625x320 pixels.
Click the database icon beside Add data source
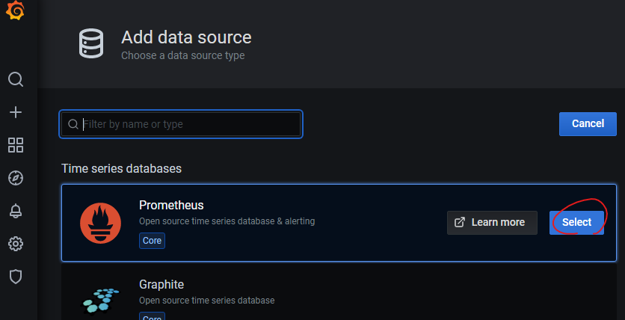pyautogui.click(x=92, y=44)
